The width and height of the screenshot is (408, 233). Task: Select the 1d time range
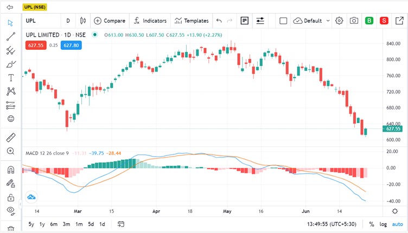coord(102,224)
